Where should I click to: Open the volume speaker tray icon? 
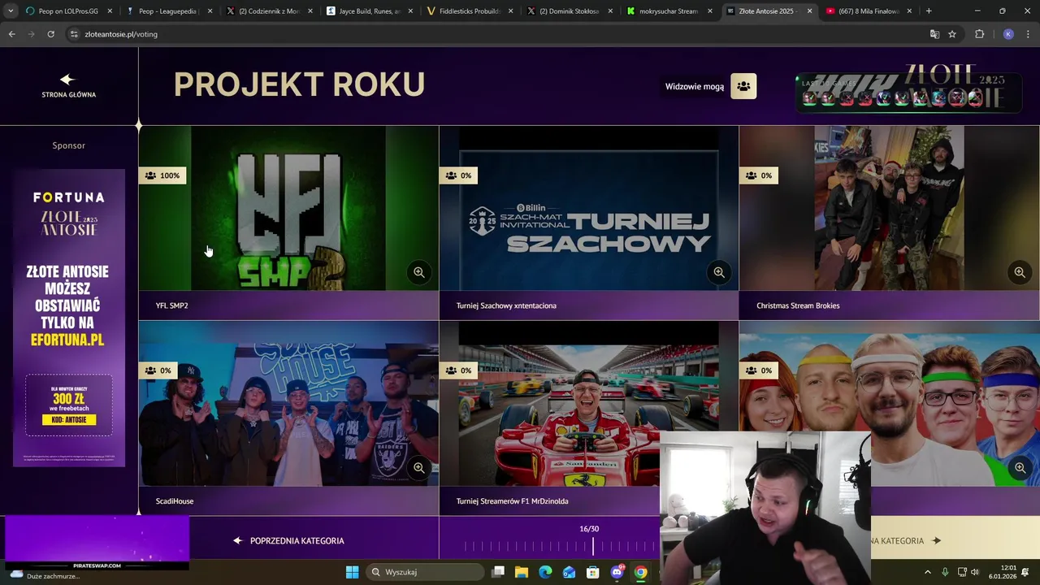[975, 572]
